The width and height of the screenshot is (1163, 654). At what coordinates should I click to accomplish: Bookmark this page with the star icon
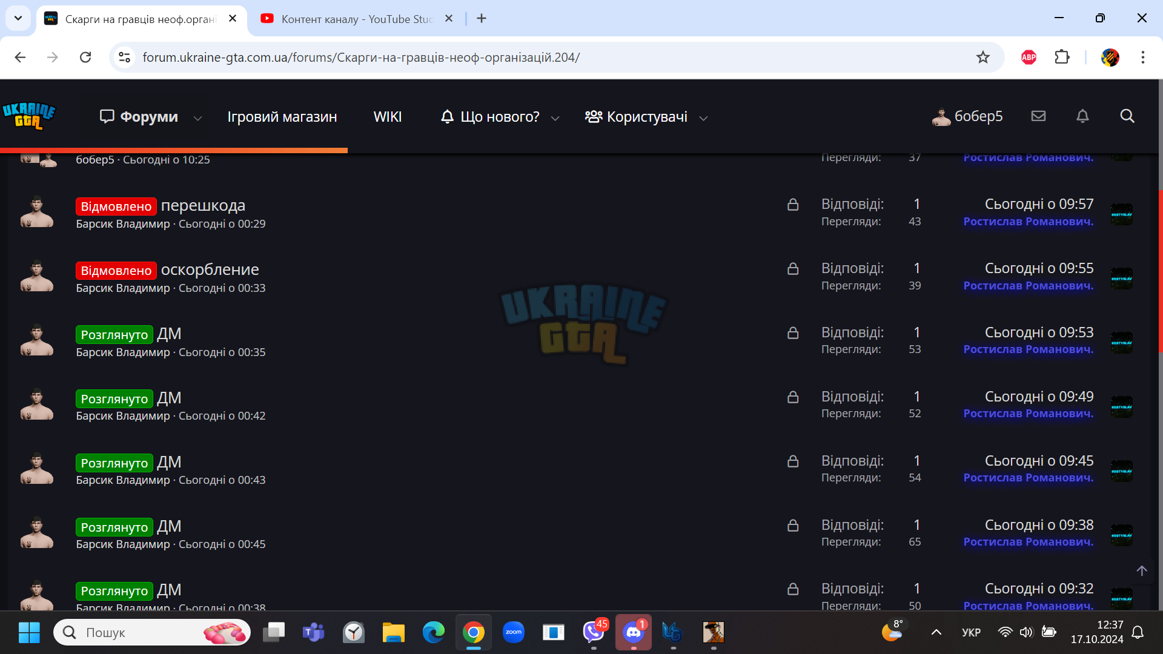[x=982, y=57]
